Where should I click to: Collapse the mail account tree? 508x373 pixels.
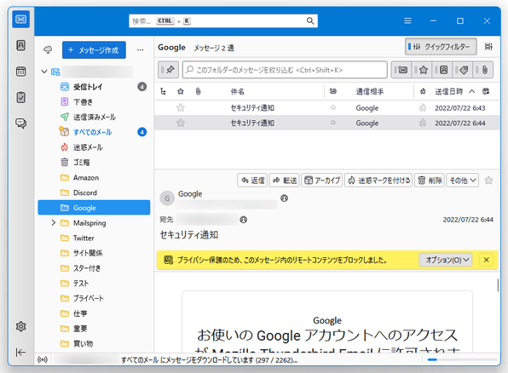[x=44, y=72]
